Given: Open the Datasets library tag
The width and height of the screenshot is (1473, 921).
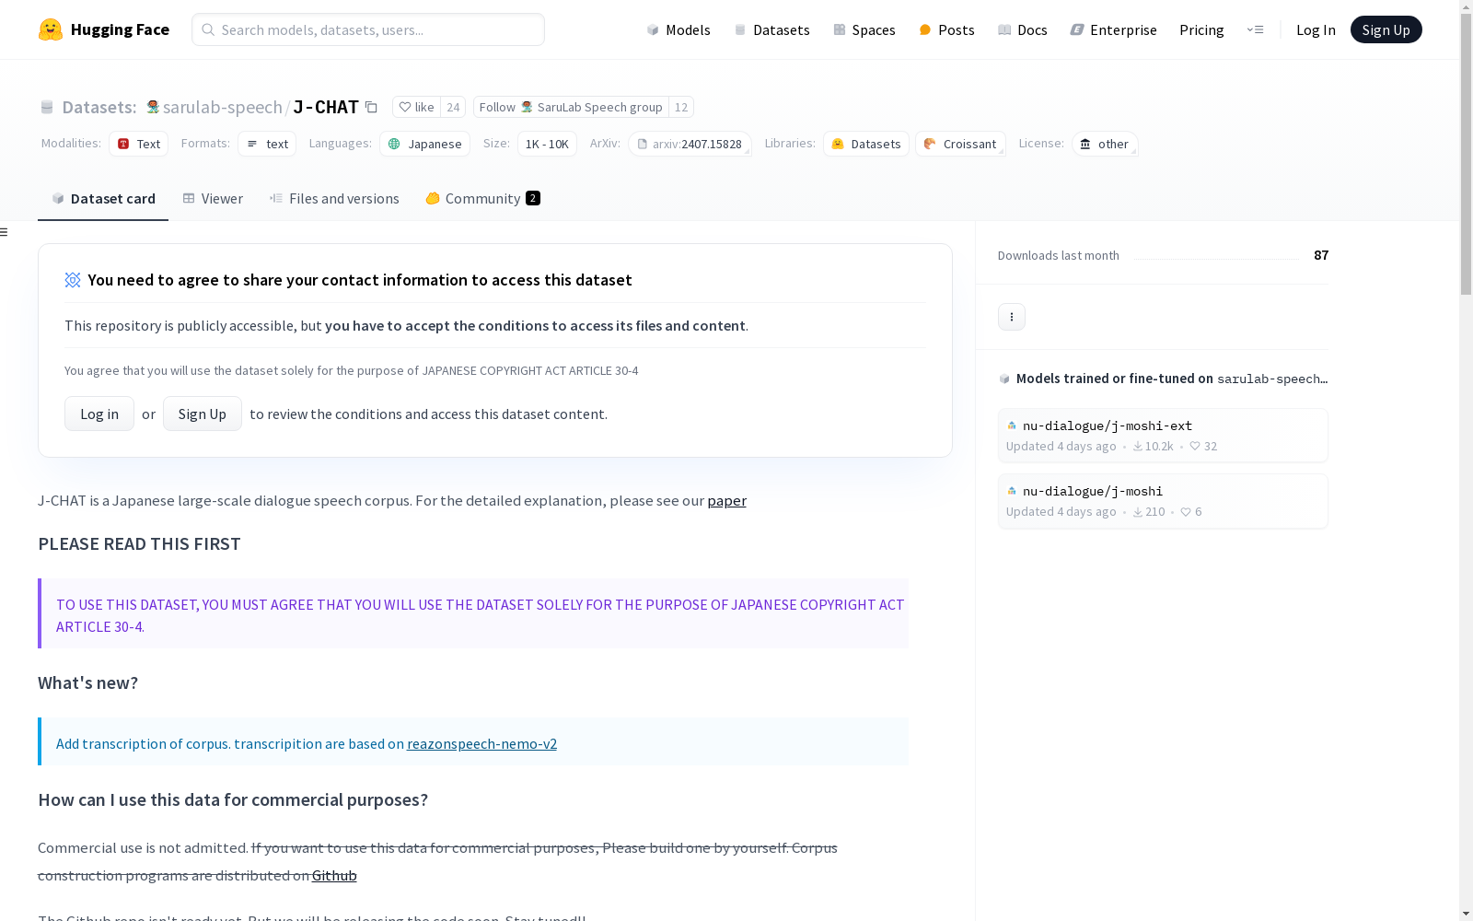Looking at the screenshot, I should pos(865,144).
